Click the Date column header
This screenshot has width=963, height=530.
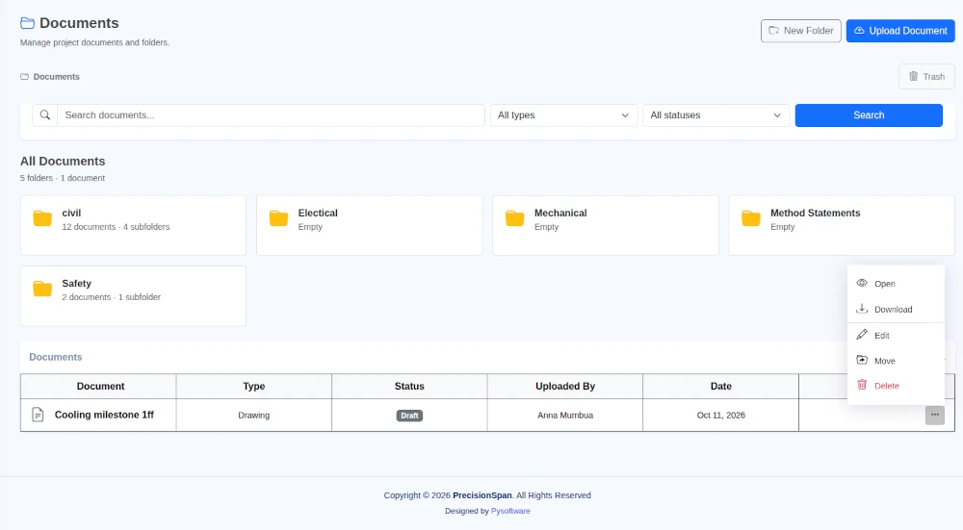tap(721, 387)
